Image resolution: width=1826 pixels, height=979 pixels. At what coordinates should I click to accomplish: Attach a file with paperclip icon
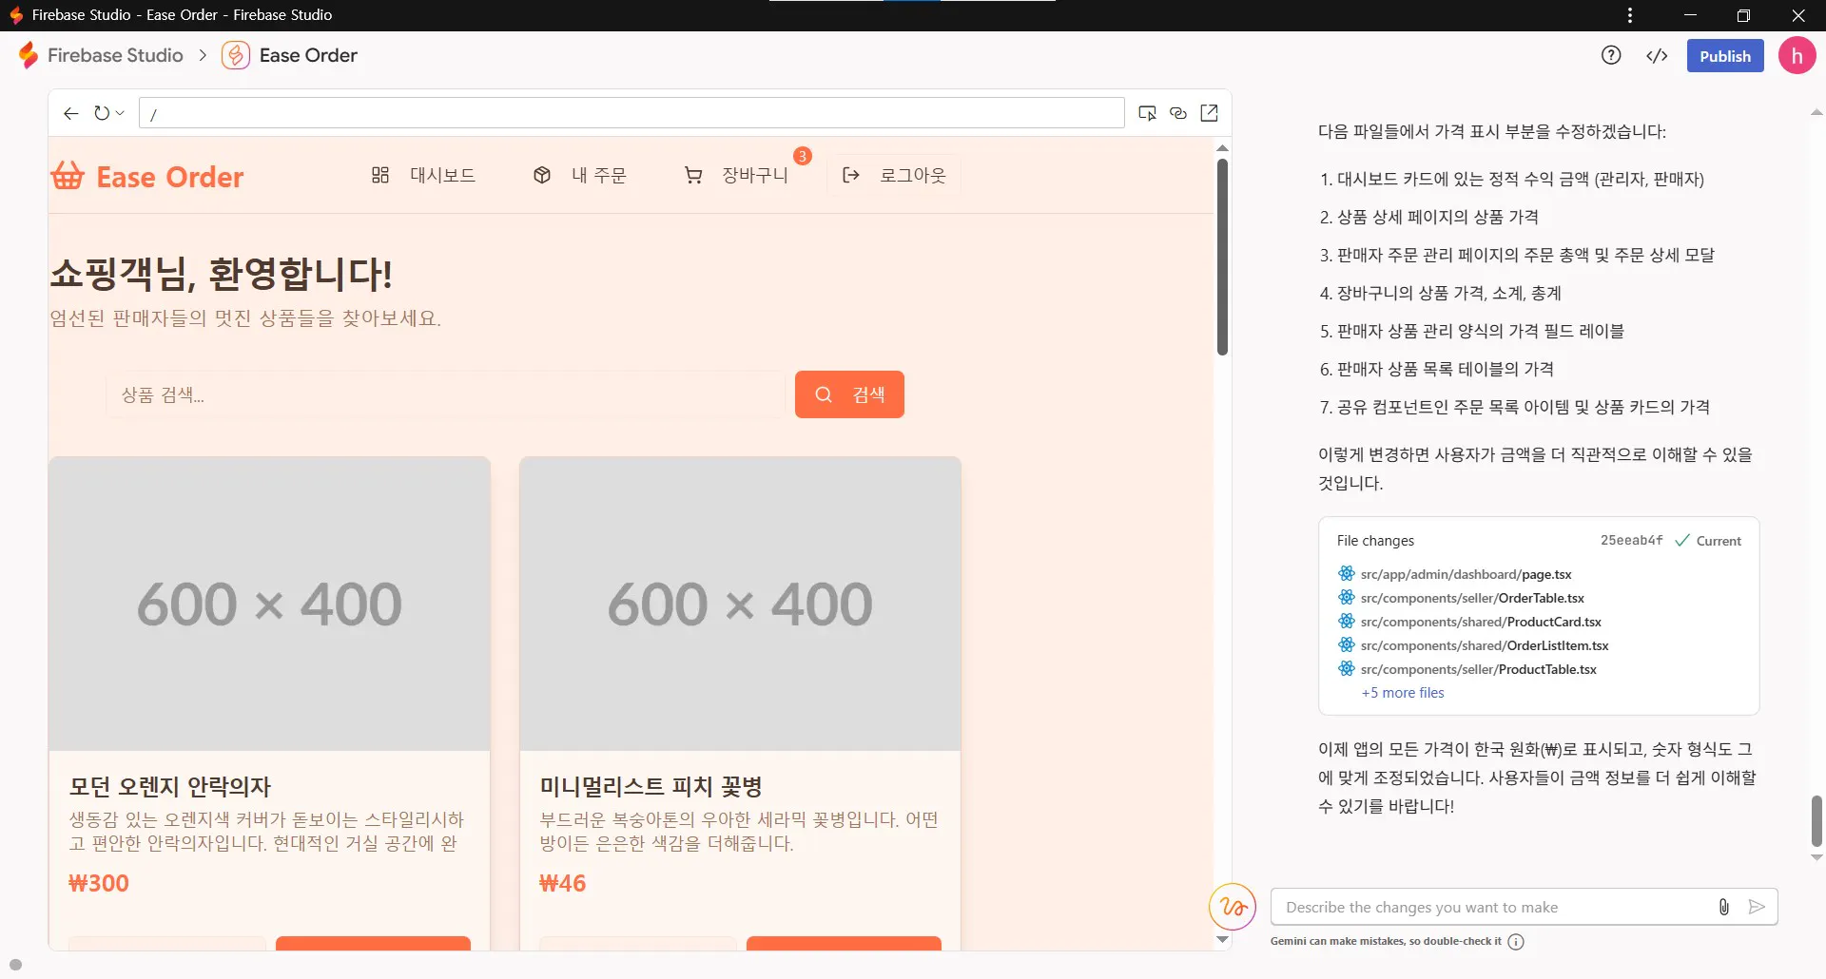click(x=1723, y=907)
